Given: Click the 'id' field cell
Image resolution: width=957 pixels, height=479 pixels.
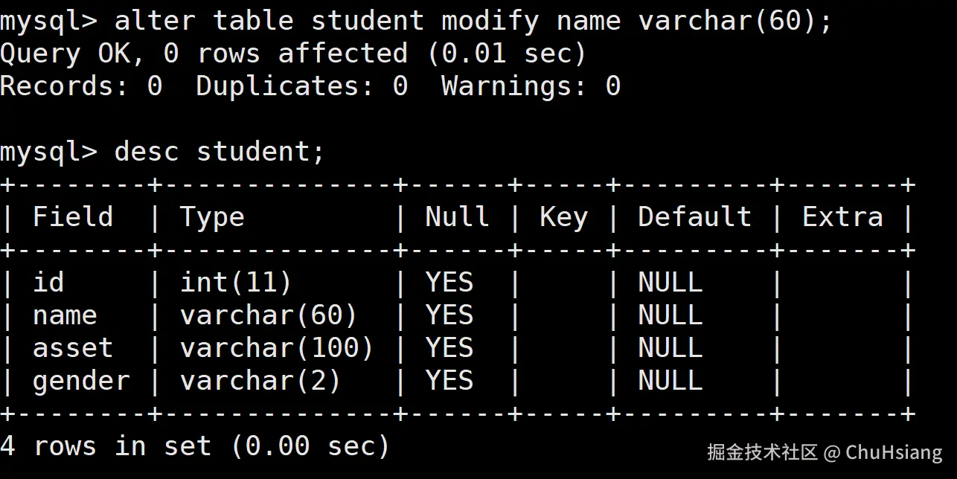Looking at the screenshot, I should tap(48, 283).
